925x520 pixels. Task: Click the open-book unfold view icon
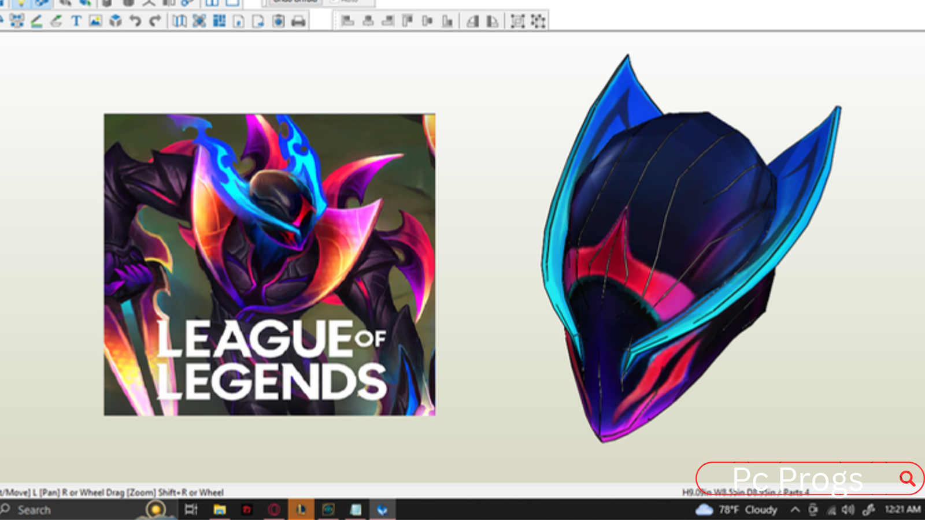coord(180,21)
